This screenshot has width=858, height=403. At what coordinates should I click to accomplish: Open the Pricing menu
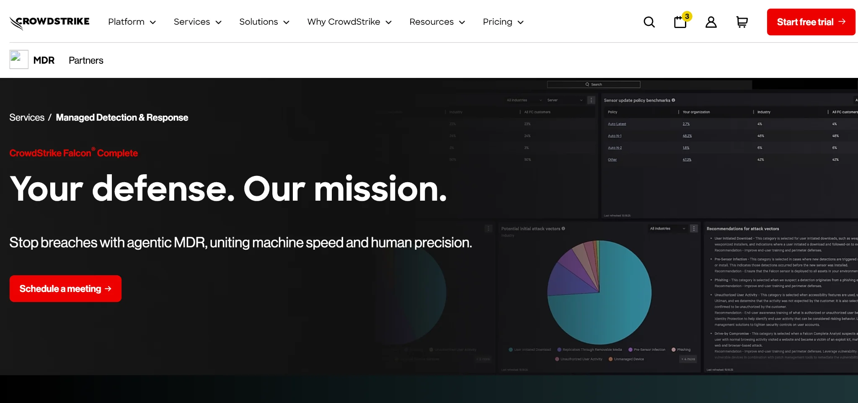tap(503, 22)
